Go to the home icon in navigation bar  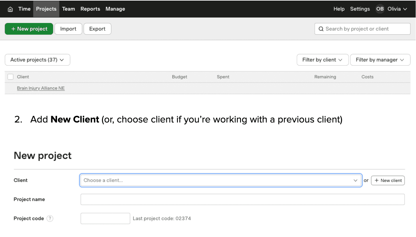[x=10, y=9]
